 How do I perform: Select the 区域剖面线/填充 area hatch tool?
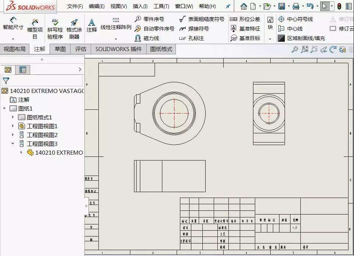[301, 38]
